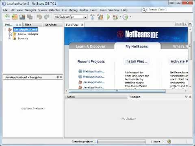195x146 pixels.
Task: Open the Profile button dropdown arrow
Action: (x=130, y=17)
